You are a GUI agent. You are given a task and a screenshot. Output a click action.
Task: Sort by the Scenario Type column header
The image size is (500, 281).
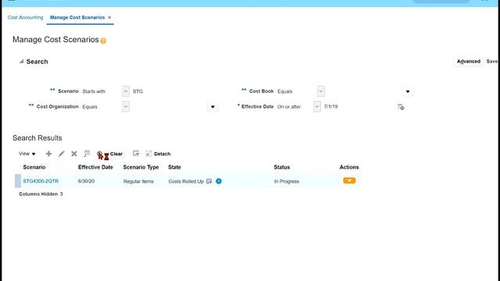tap(141, 167)
